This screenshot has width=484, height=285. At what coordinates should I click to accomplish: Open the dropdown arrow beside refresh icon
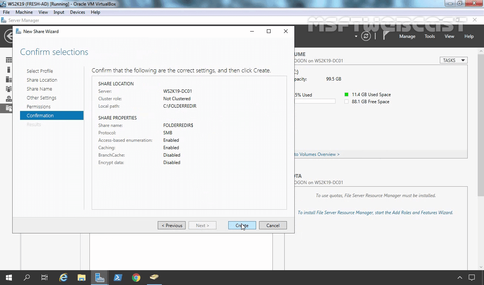(356, 36)
